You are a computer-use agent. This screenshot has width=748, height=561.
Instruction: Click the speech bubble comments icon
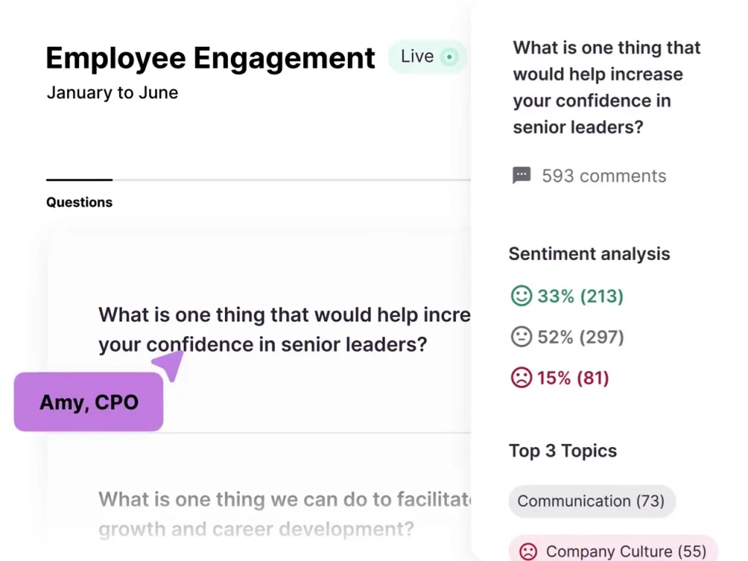[521, 175]
